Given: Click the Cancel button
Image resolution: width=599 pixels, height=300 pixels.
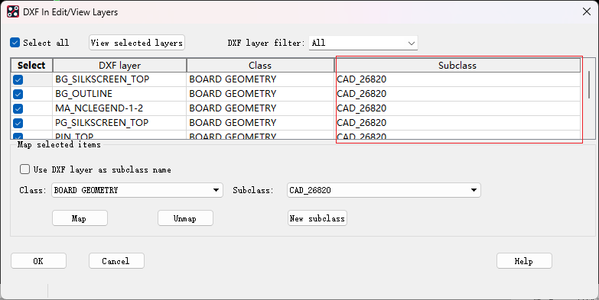Looking at the screenshot, I should pyautogui.click(x=116, y=261).
